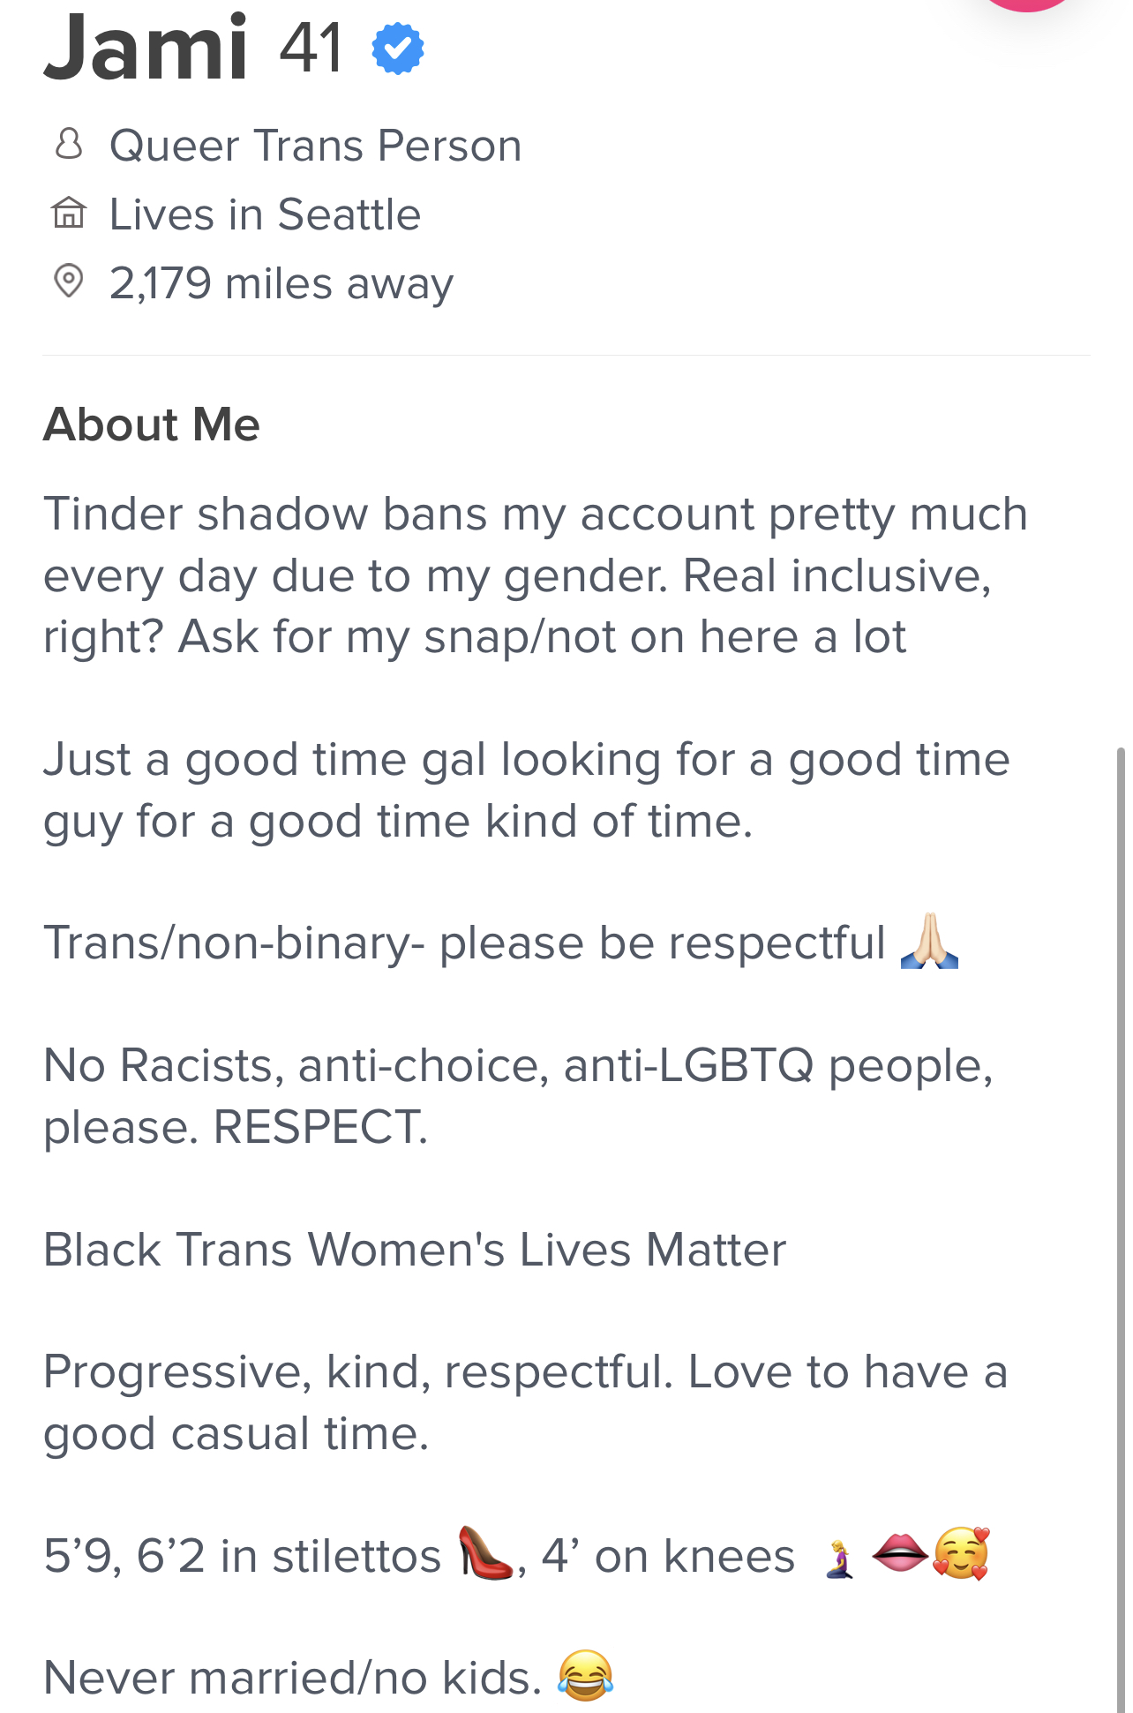The image size is (1133, 1713).
Task: Click the praying hands emoji
Action: click(x=929, y=941)
